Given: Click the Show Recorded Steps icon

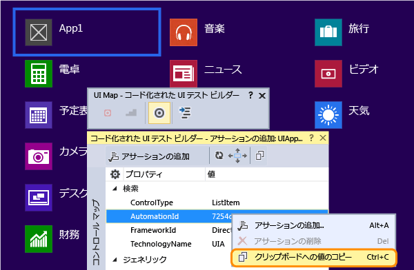Looking at the screenshot, I should (x=131, y=113).
